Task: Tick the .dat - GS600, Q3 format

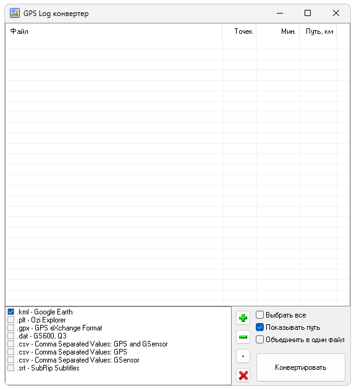Action: click(x=11, y=335)
